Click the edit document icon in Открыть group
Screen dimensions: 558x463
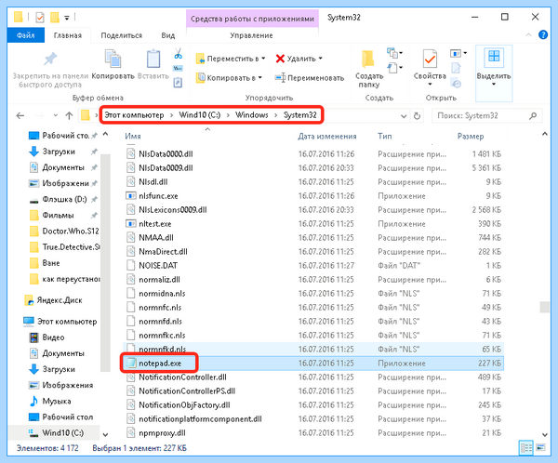coord(456,68)
